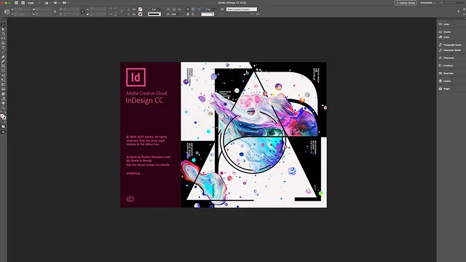
Task: Open the Essentials workspace switcher
Action: (x=428, y=3)
